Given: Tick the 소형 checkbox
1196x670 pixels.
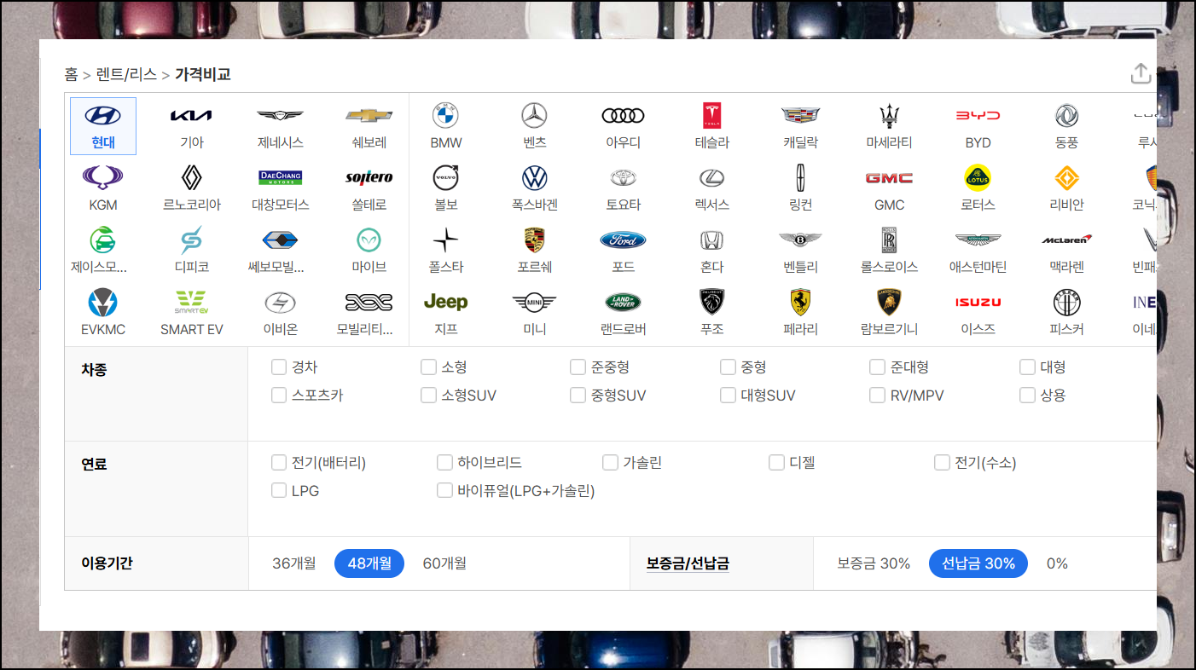Looking at the screenshot, I should pos(428,367).
